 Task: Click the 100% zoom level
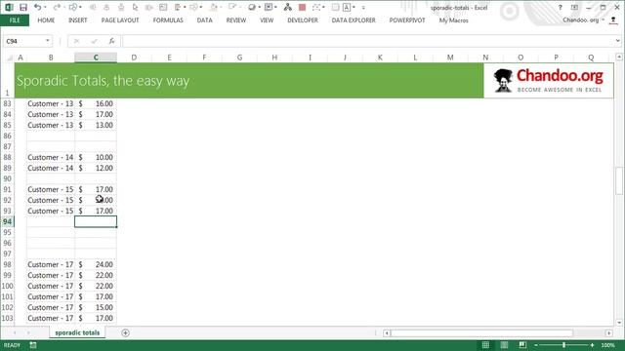607,345
